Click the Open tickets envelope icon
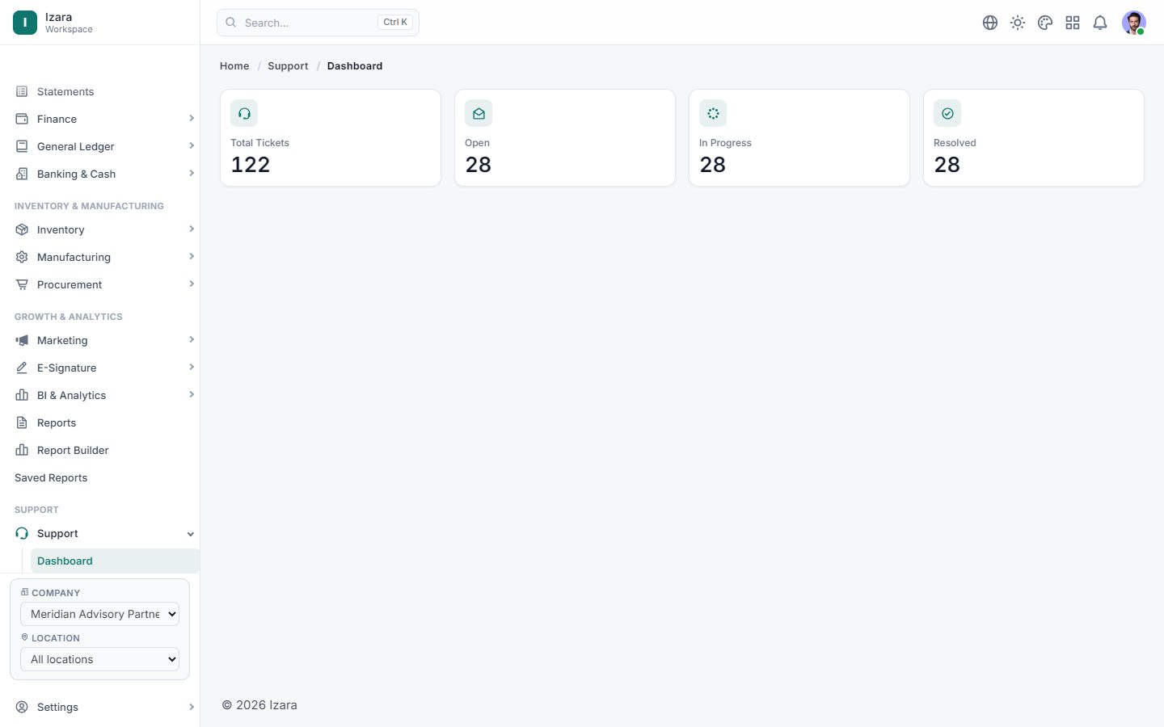 [x=479, y=113]
